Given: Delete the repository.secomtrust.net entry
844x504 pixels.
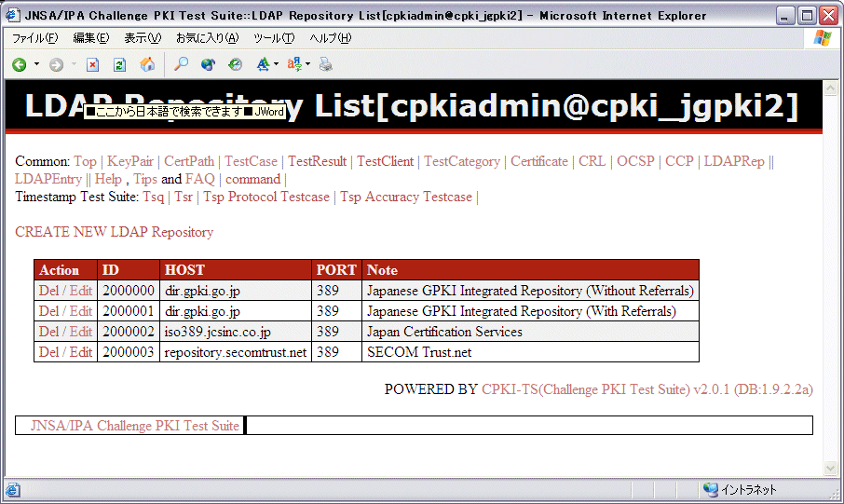Looking at the screenshot, I should click(x=49, y=352).
